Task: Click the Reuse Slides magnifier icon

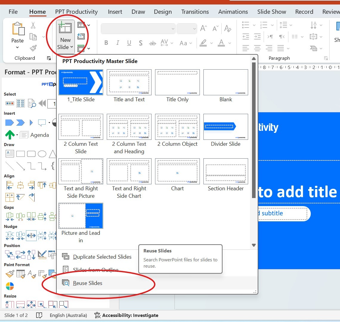Action: [x=66, y=283]
